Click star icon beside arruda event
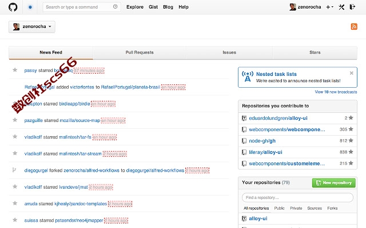Screen dimensions: 366x228 (x=15, y=203)
